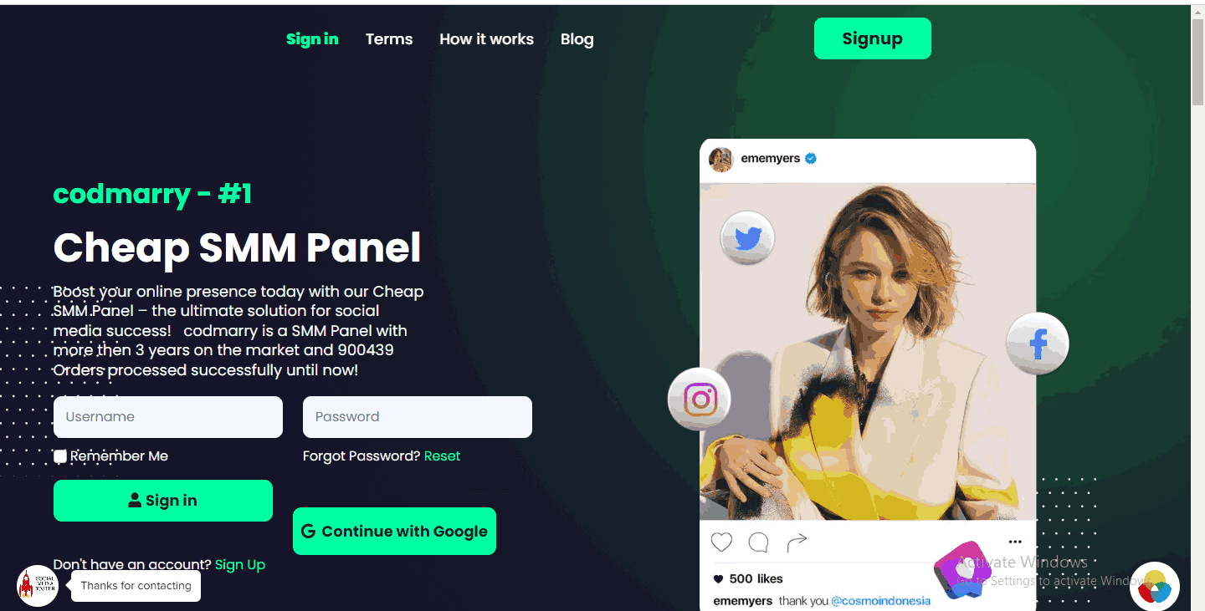Open the three-dot post options menu
Viewport: 1205px width, 611px height.
(x=1015, y=542)
